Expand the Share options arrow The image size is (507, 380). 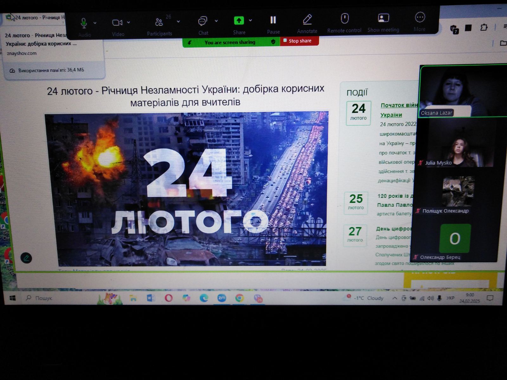pos(250,21)
